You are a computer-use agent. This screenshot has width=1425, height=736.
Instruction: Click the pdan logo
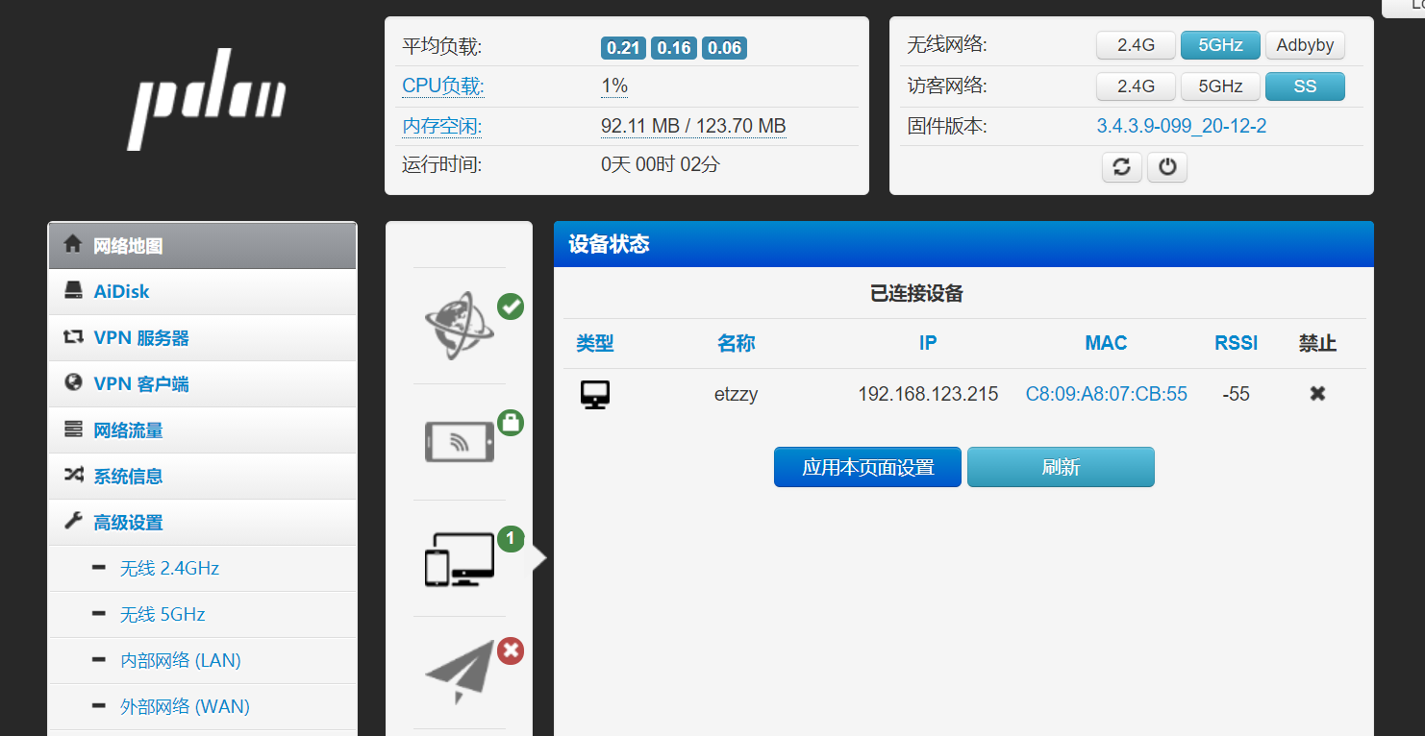point(207,99)
